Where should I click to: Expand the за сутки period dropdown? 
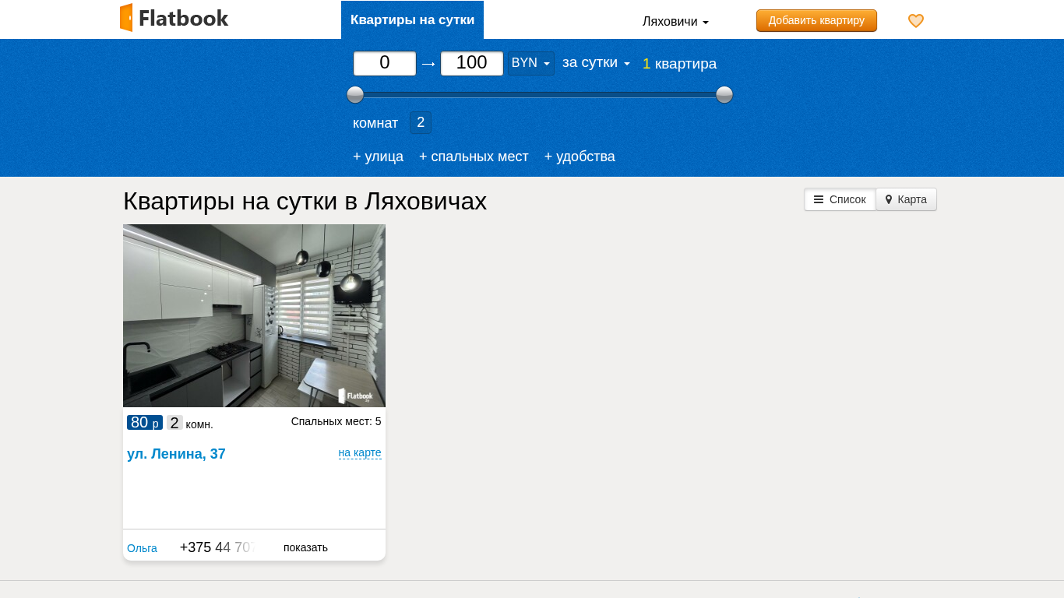pyautogui.click(x=596, y=63)
